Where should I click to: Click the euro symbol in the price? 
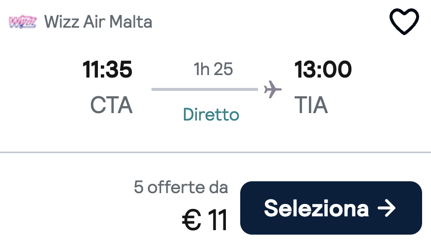click(192, 220)
